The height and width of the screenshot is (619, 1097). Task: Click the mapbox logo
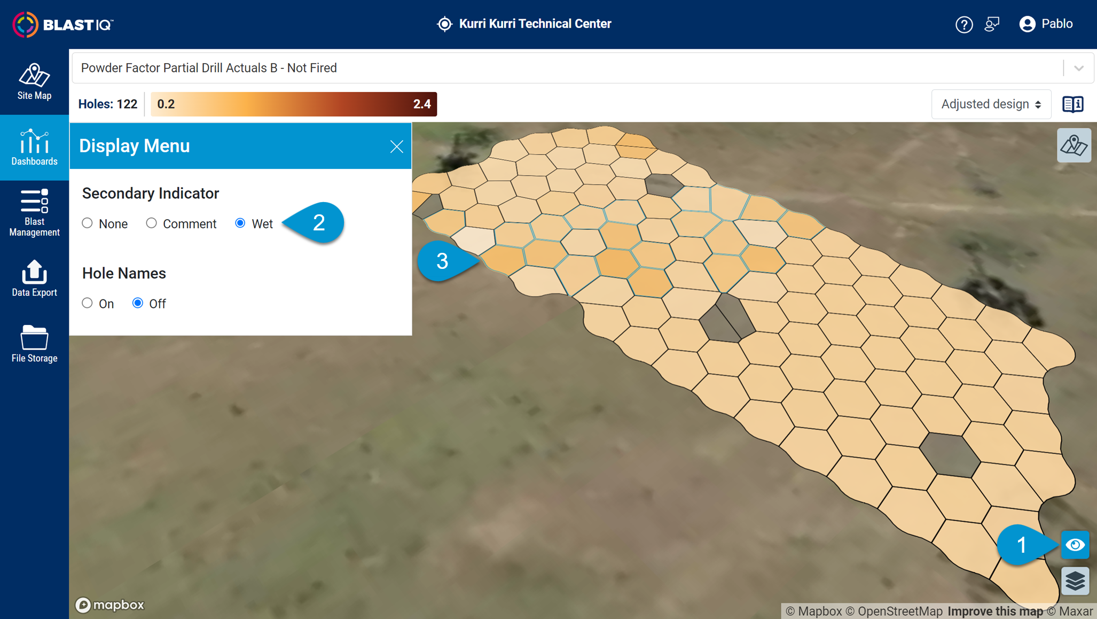pos(109,605)
